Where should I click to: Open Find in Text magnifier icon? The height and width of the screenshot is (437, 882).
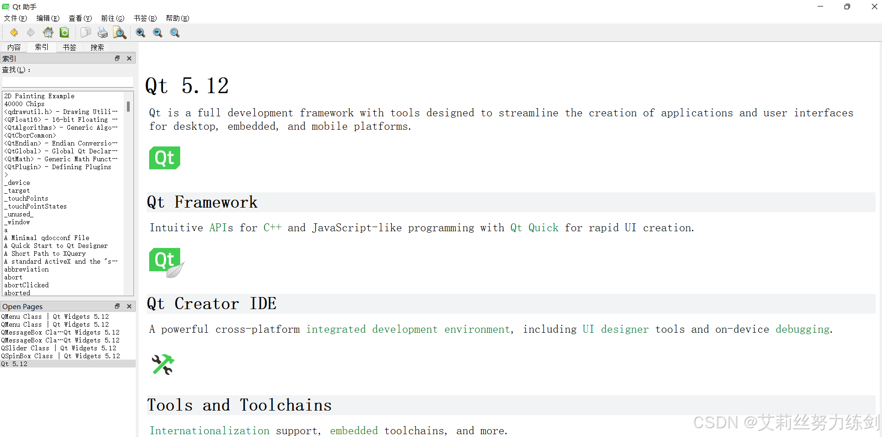pos(120,33)
